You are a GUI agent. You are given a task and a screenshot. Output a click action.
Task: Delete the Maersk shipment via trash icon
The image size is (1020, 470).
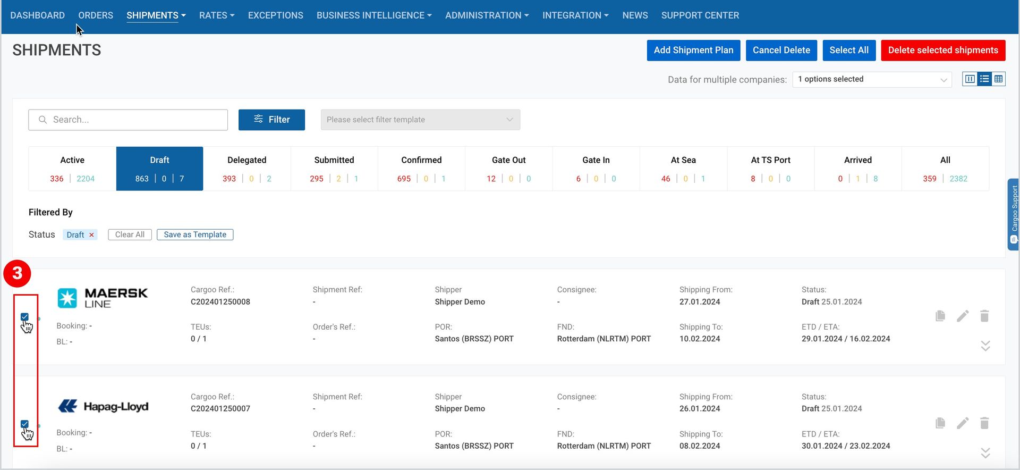click(x=984, y=316)
